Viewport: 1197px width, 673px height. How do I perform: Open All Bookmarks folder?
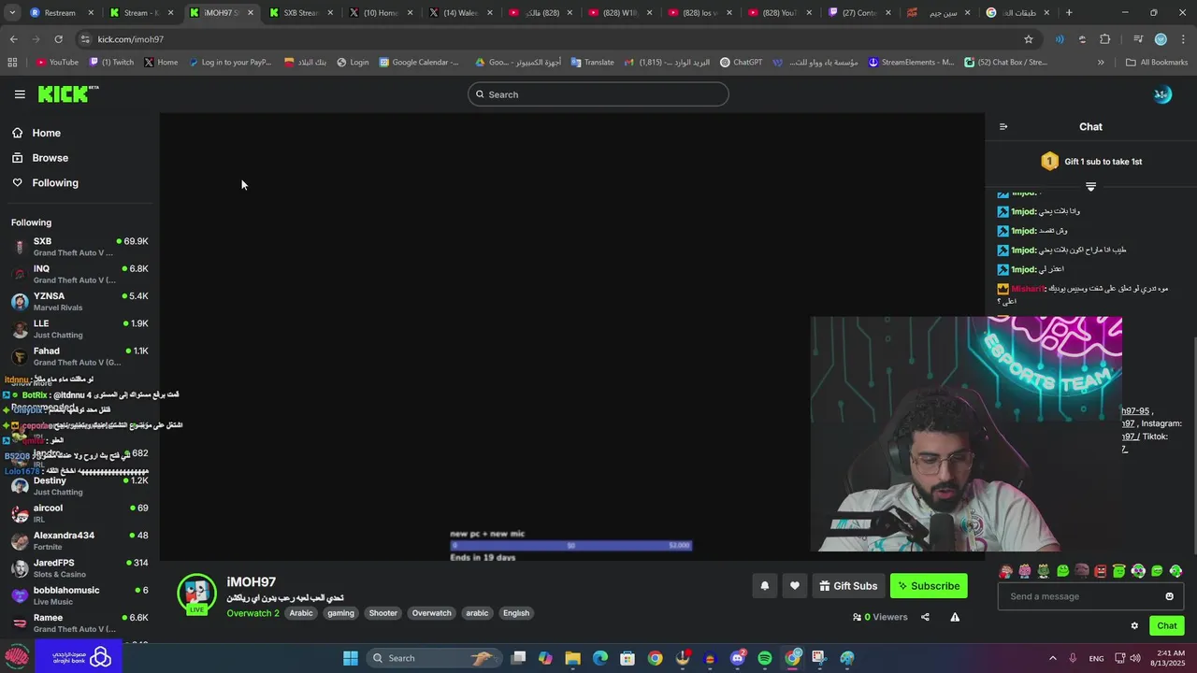1157,63
